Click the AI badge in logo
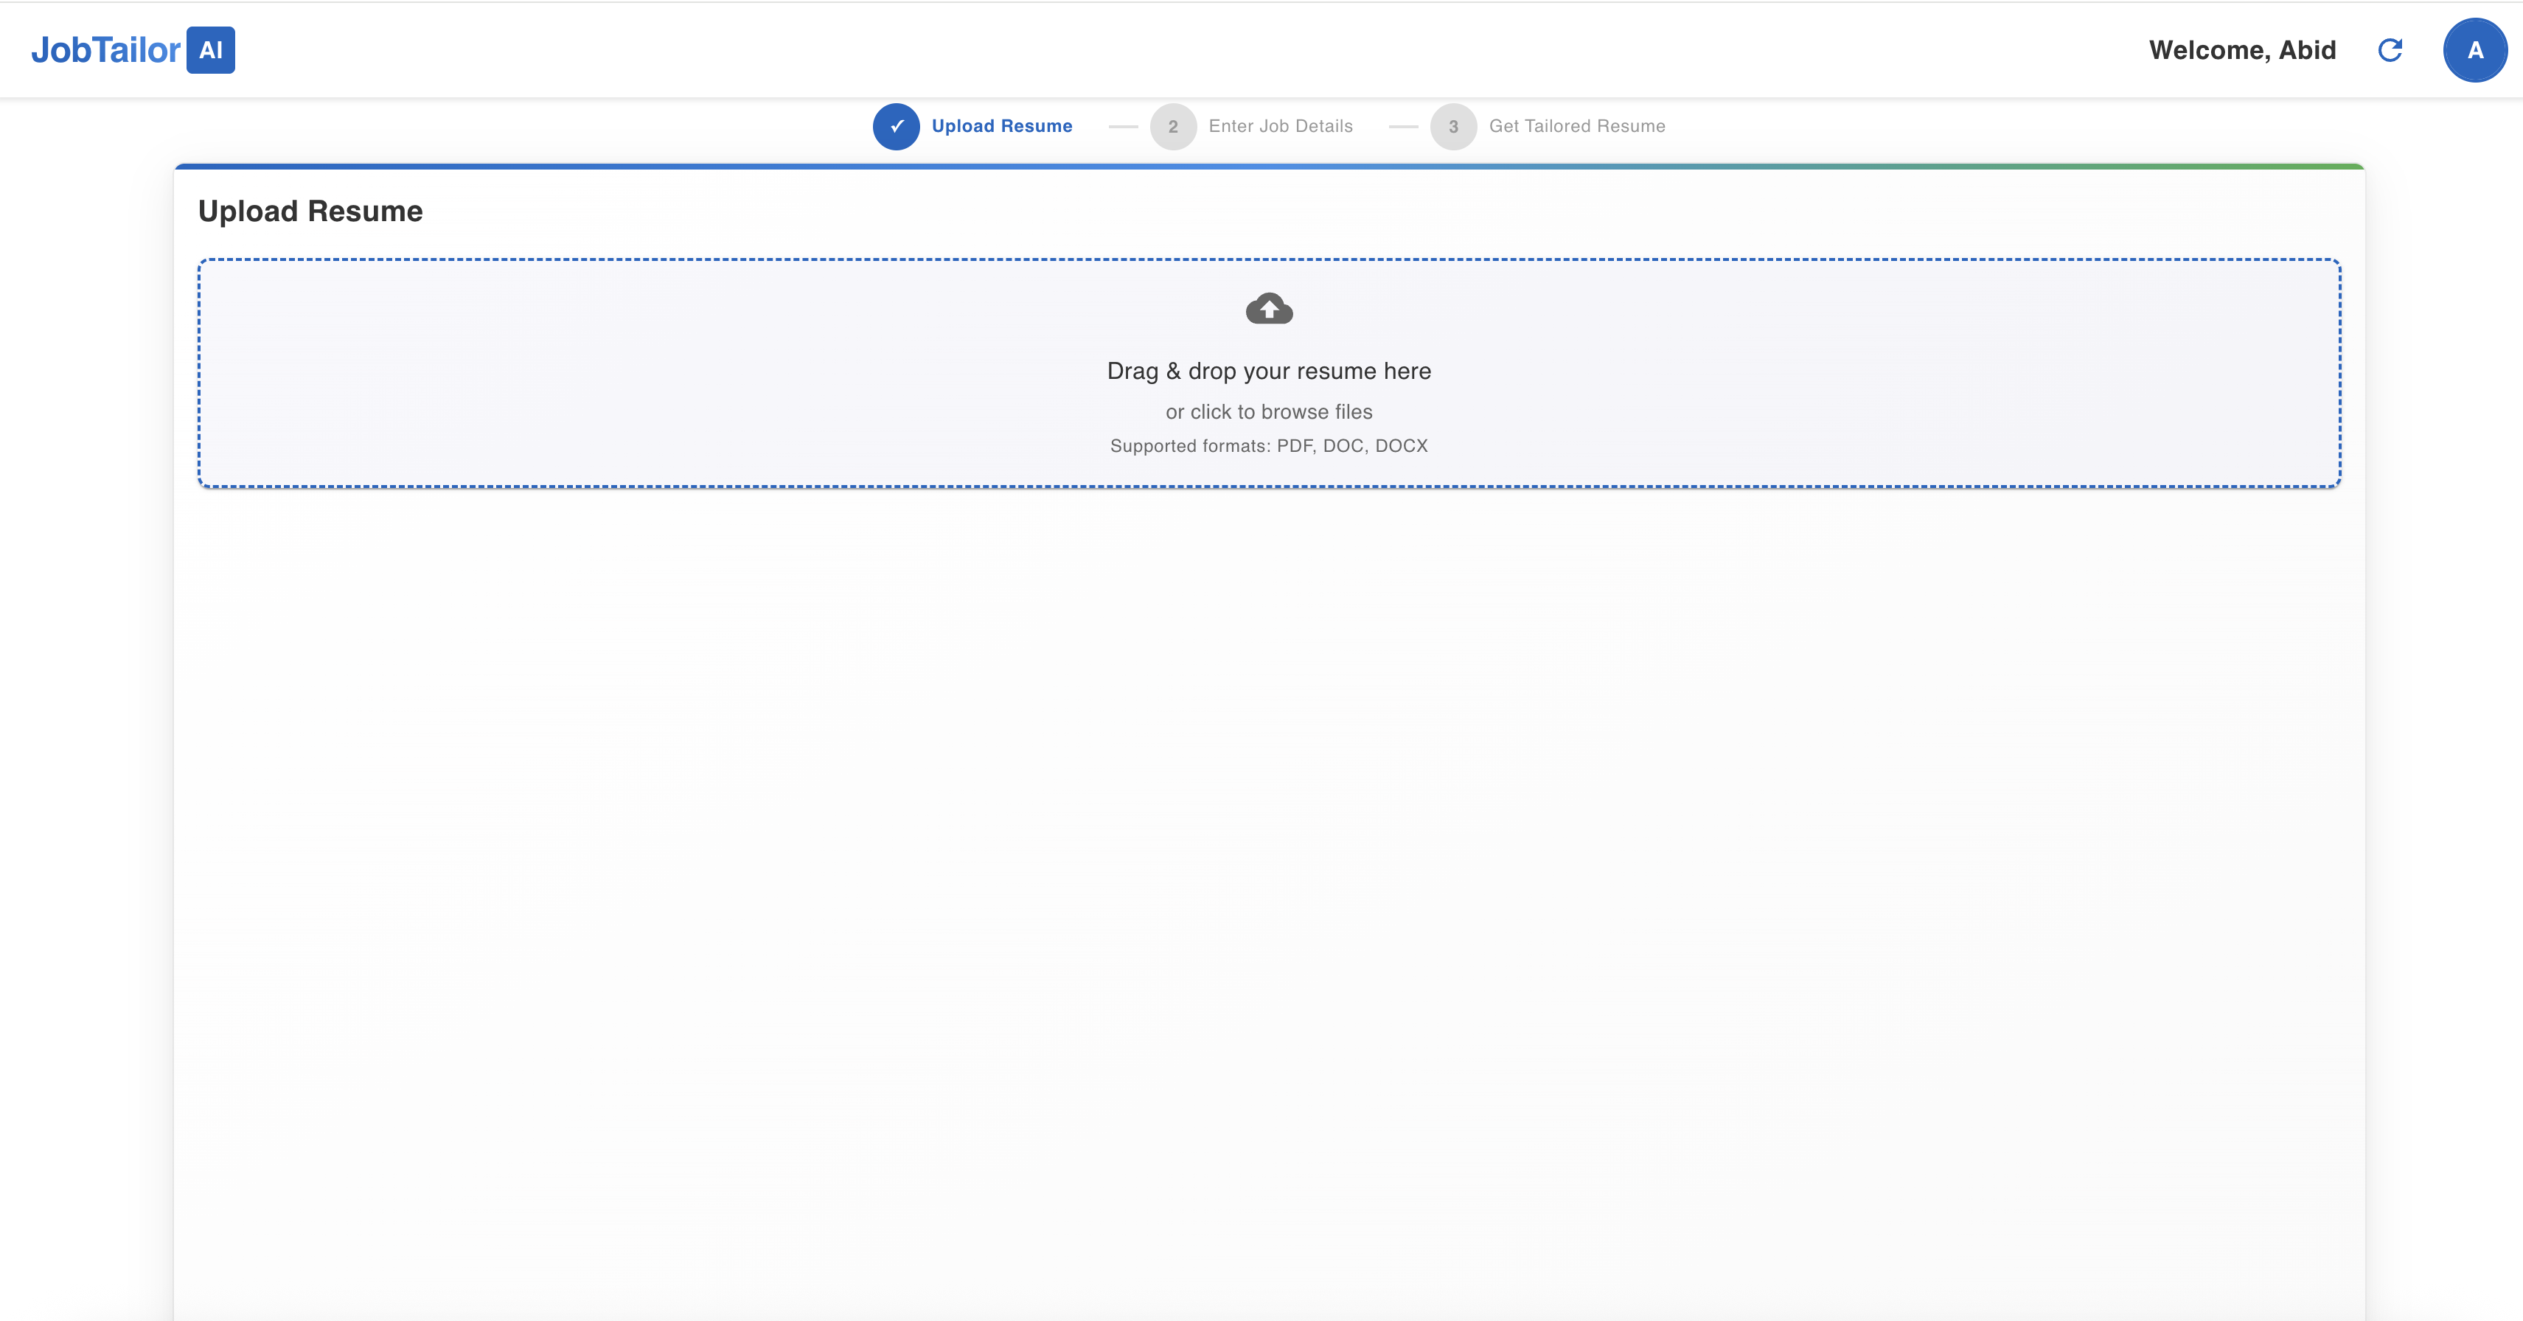 pos(211,50)
